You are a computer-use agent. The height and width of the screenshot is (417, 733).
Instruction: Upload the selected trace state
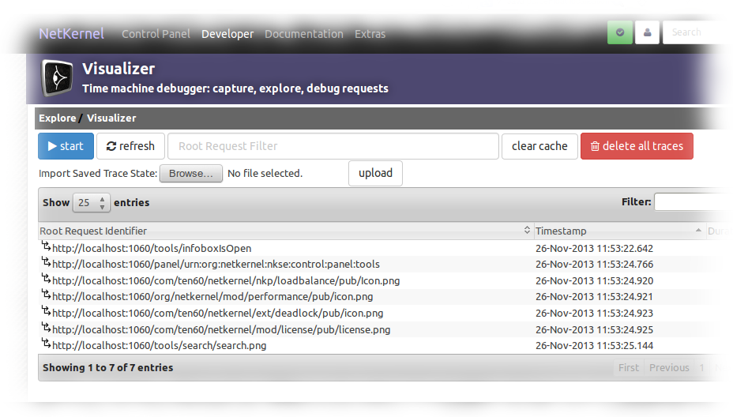(375, 174)
